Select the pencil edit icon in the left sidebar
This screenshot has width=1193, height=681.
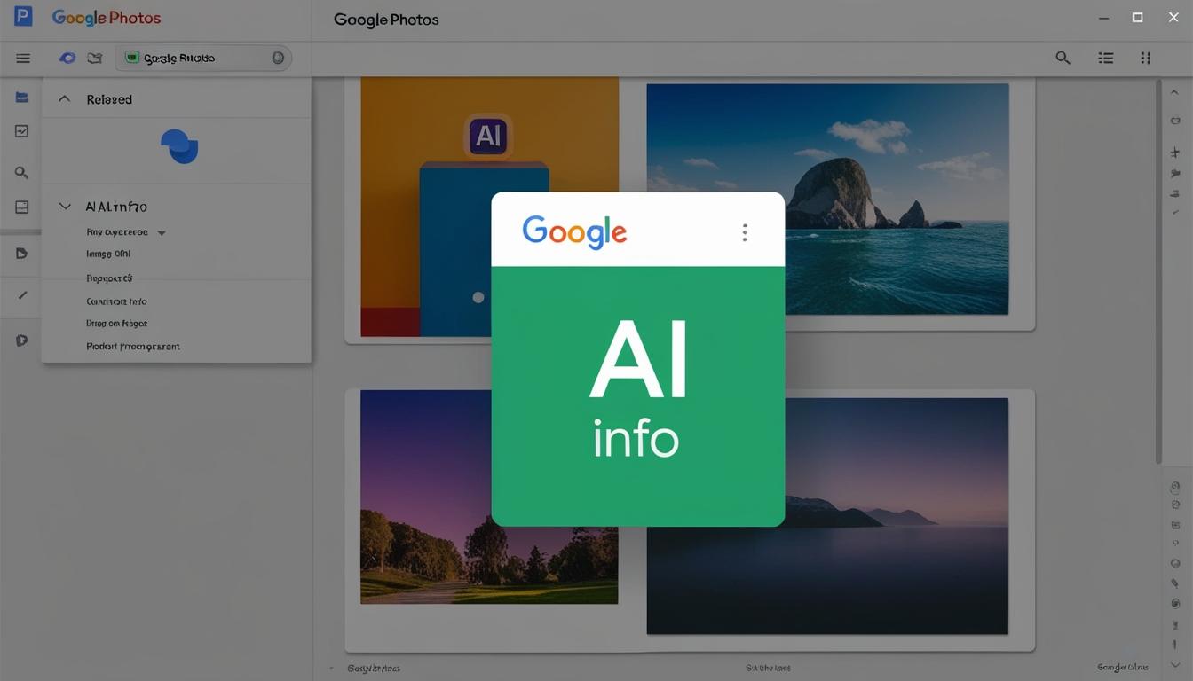click(x=22, y=295)
